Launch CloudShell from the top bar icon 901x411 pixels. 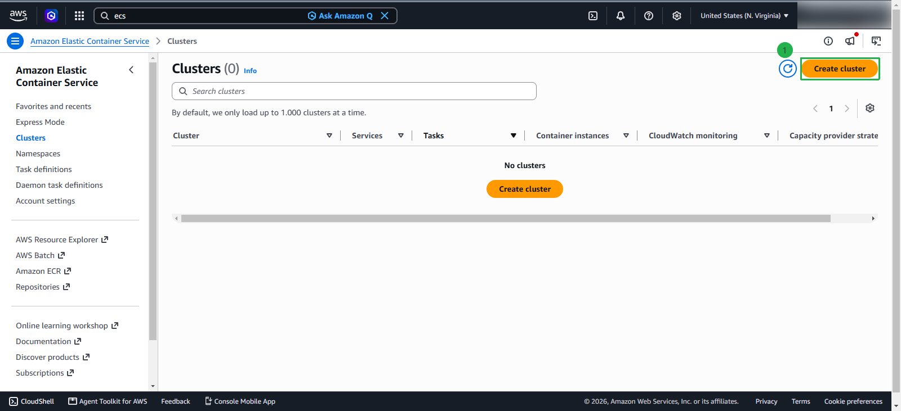[593, 16]
